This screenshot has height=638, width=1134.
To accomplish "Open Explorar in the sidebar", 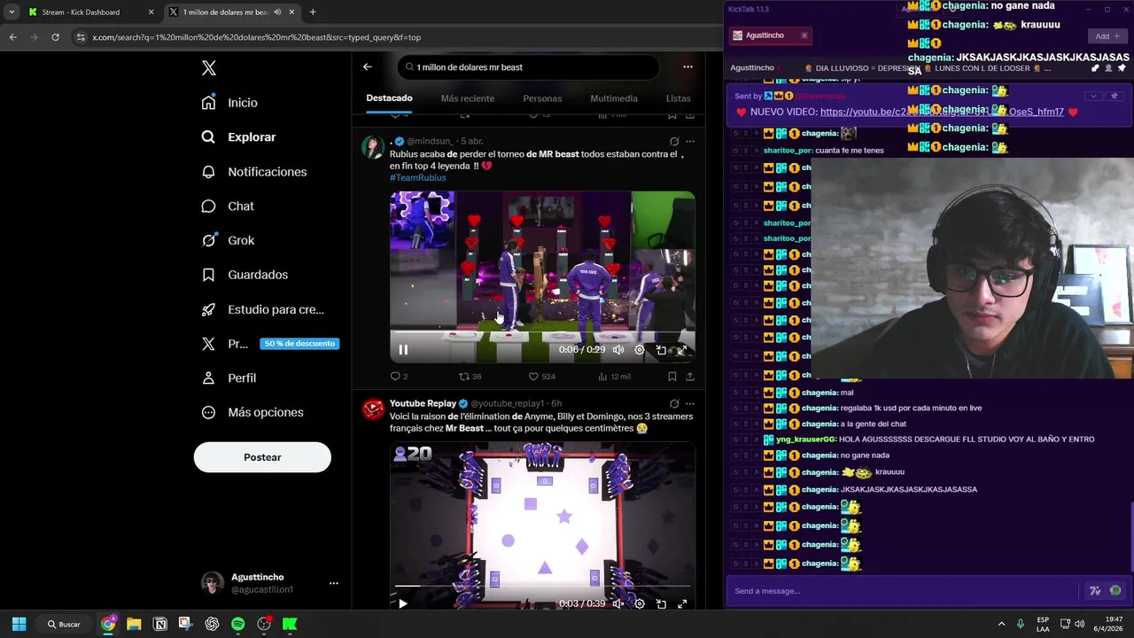I will coord(238,137).
